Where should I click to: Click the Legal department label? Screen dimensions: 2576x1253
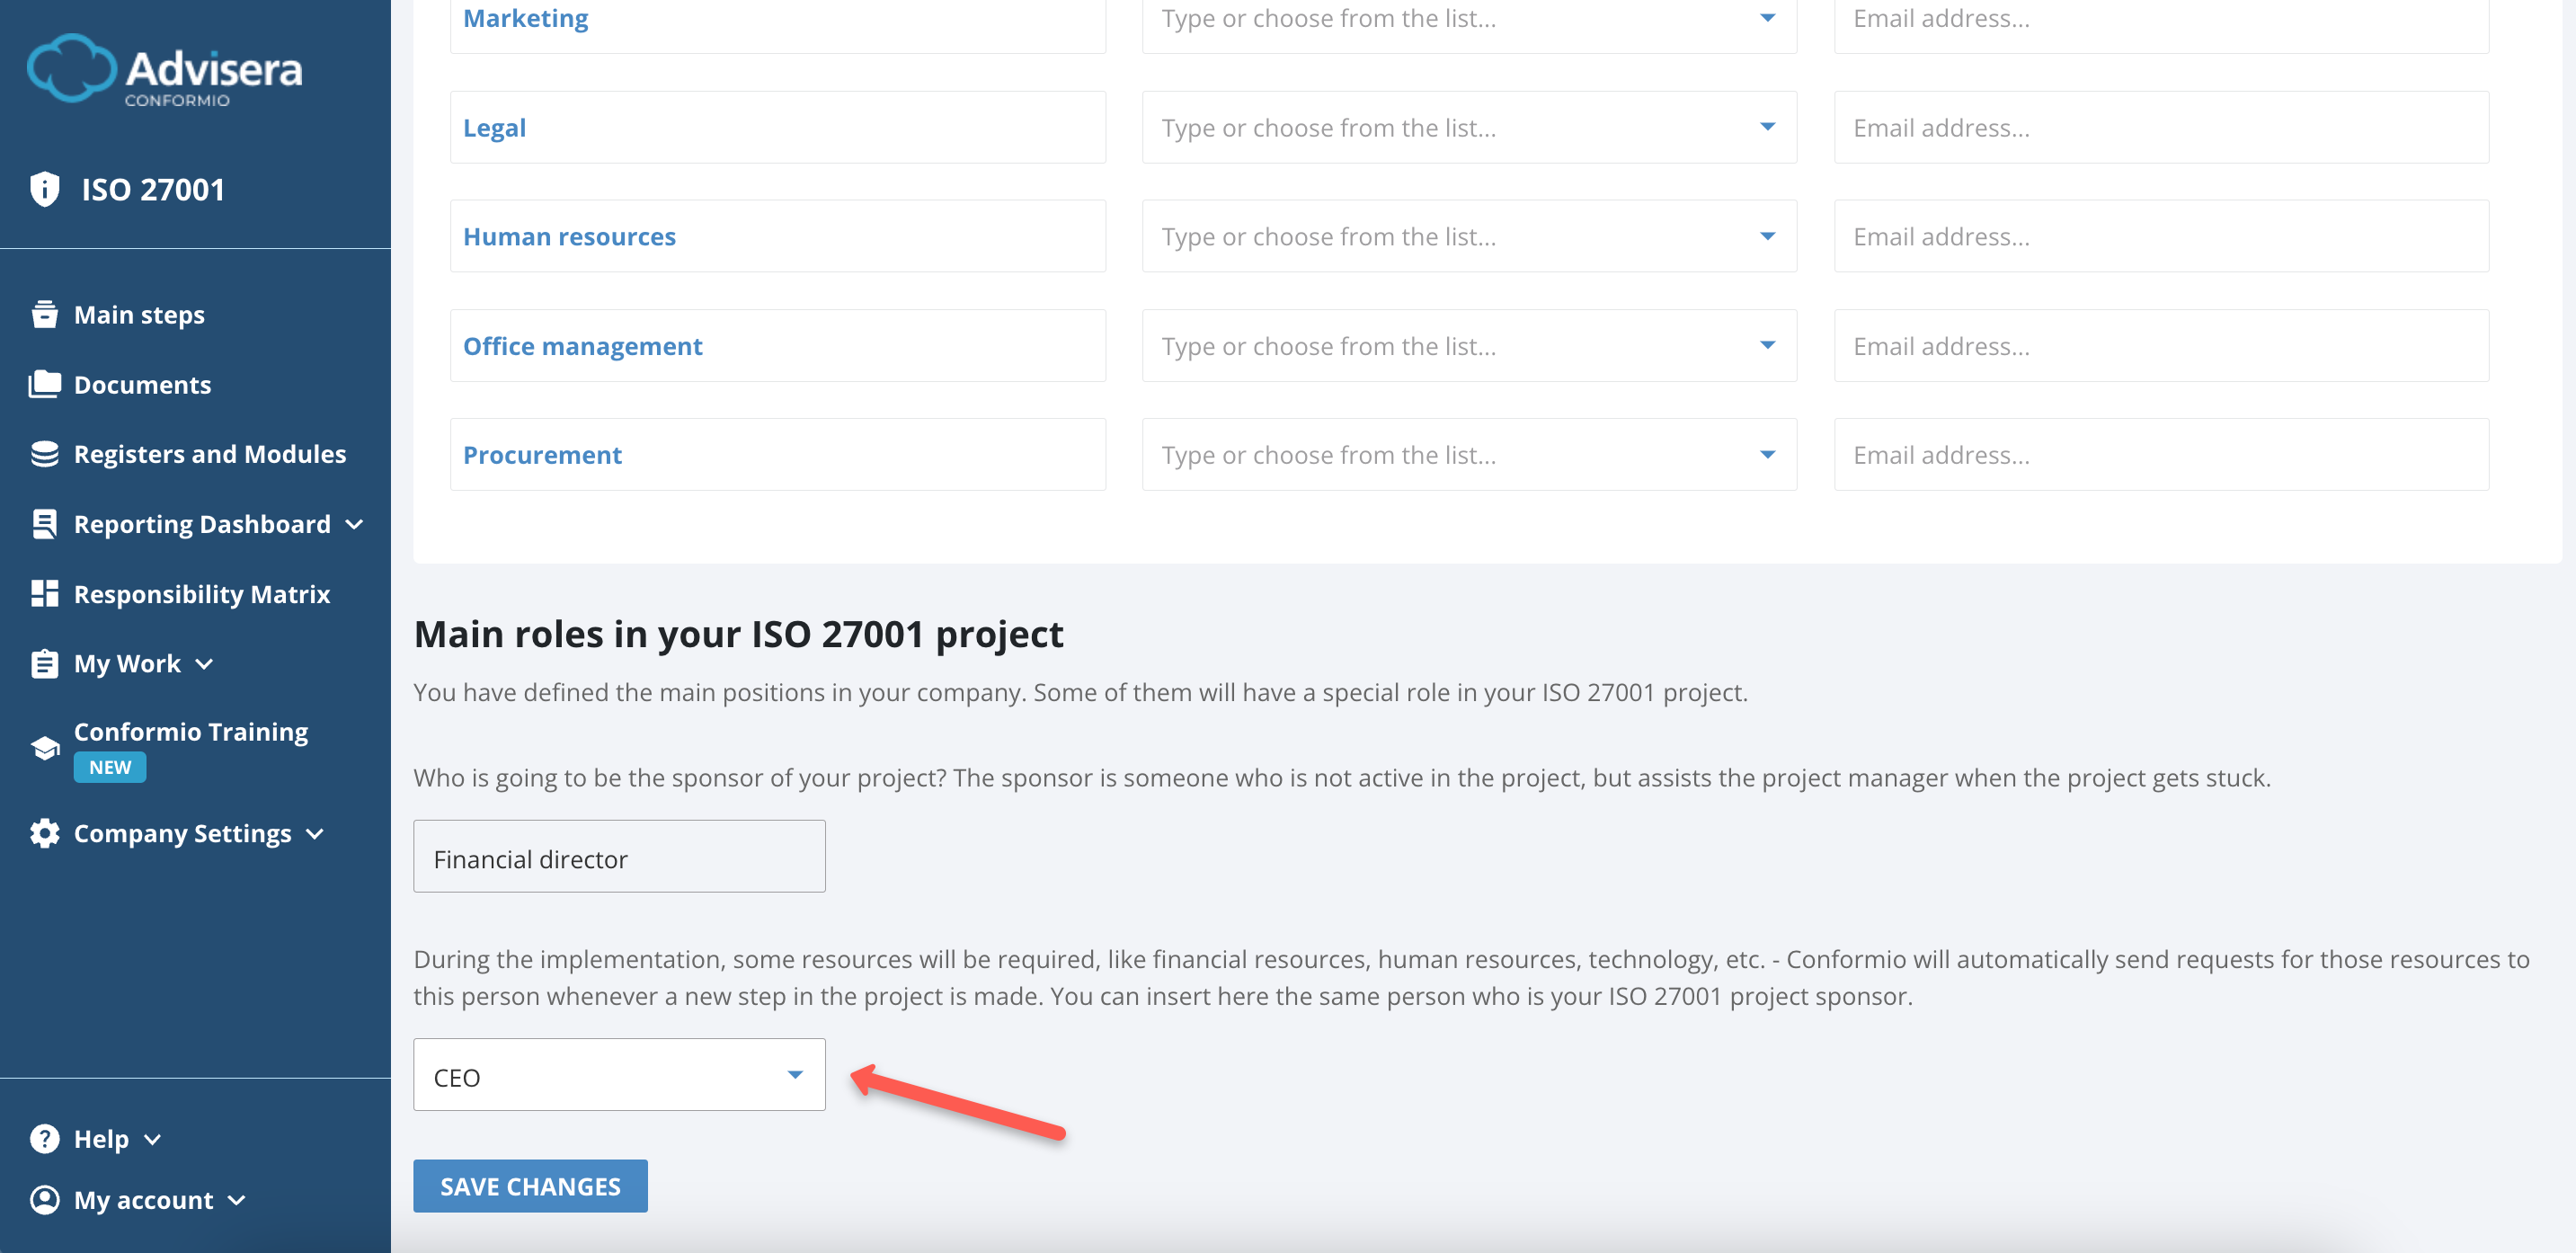[x=494, y=127]
